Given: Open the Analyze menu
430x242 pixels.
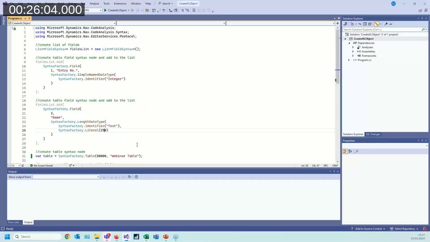Looking at the screenshot, I should point(94,4).
